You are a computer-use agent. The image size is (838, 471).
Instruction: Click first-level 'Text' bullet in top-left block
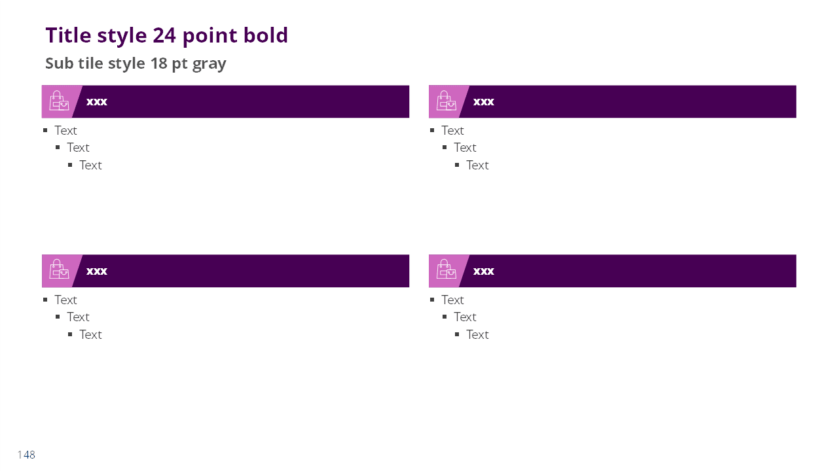click(65, 130)
